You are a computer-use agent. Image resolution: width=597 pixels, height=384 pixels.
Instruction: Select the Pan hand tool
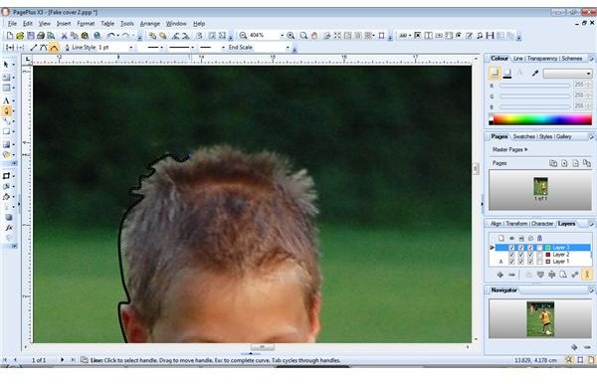(x=314, y=36)
